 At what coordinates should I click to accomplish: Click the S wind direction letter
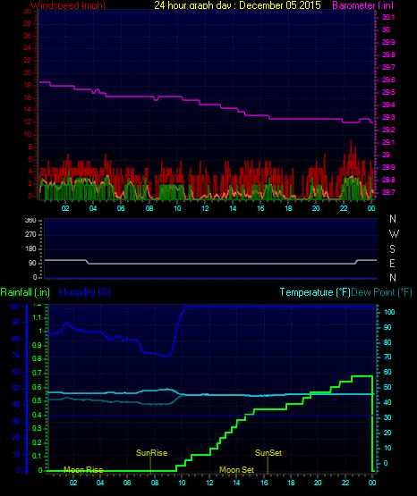392,249
